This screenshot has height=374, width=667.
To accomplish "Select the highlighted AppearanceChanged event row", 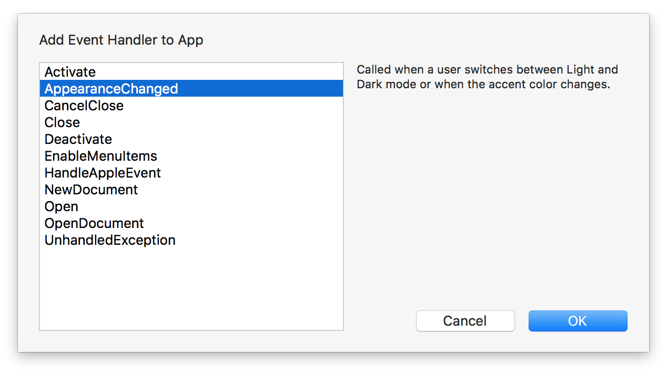I will click(191, 88).
